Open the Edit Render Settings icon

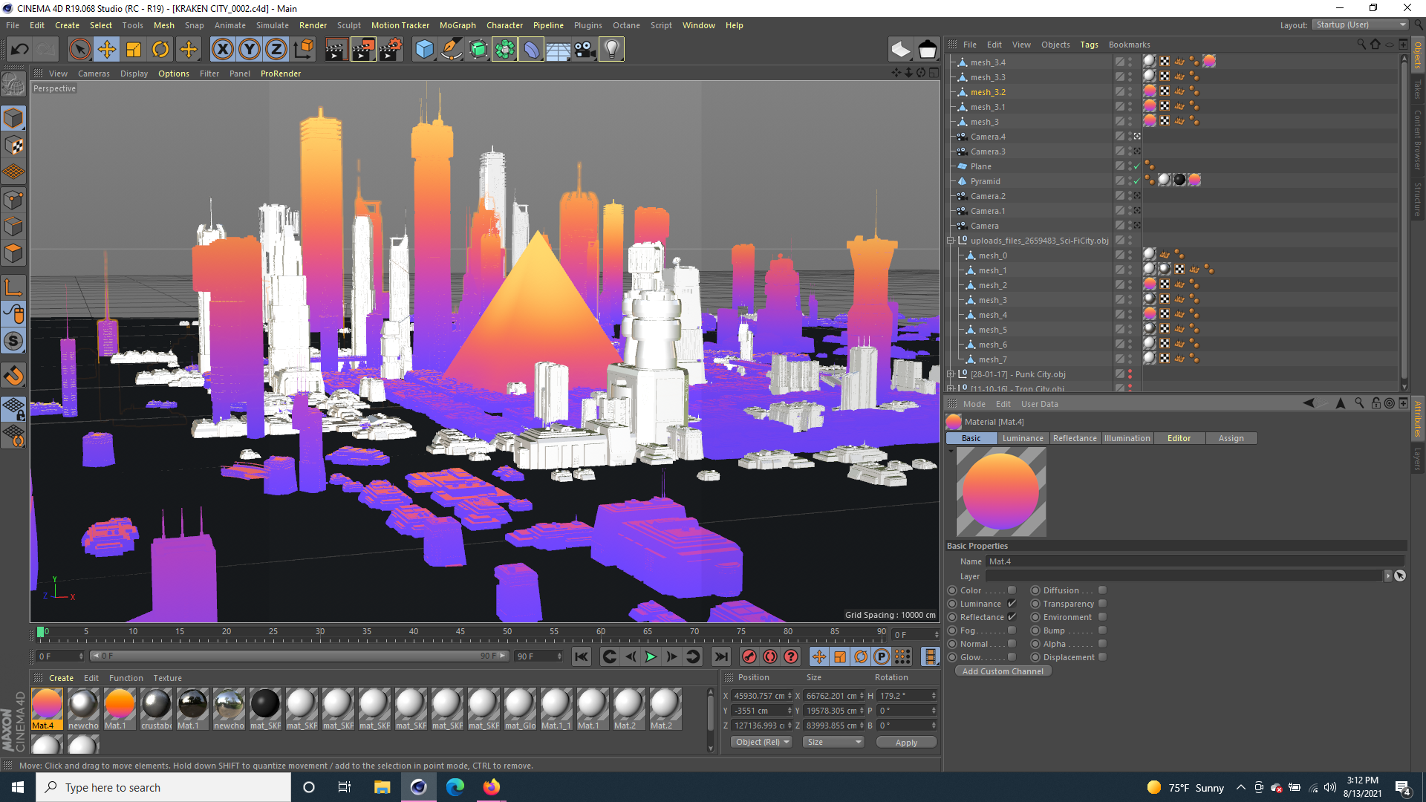(x=391, y=49)
